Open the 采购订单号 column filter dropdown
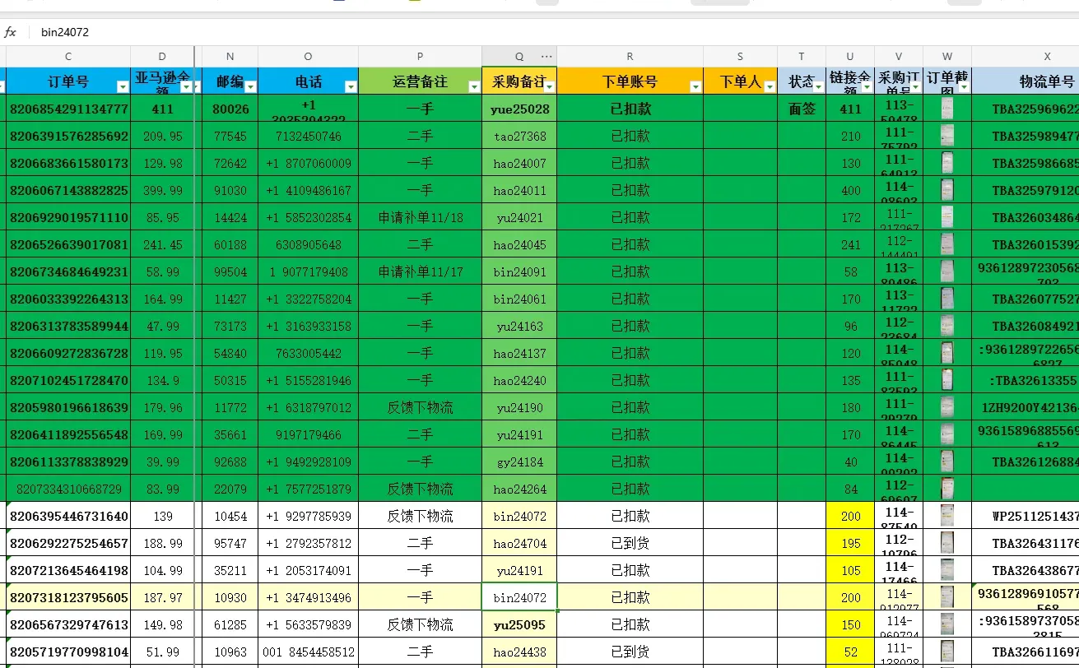This screenshot has width=1079, height=668. pos(915,86)
